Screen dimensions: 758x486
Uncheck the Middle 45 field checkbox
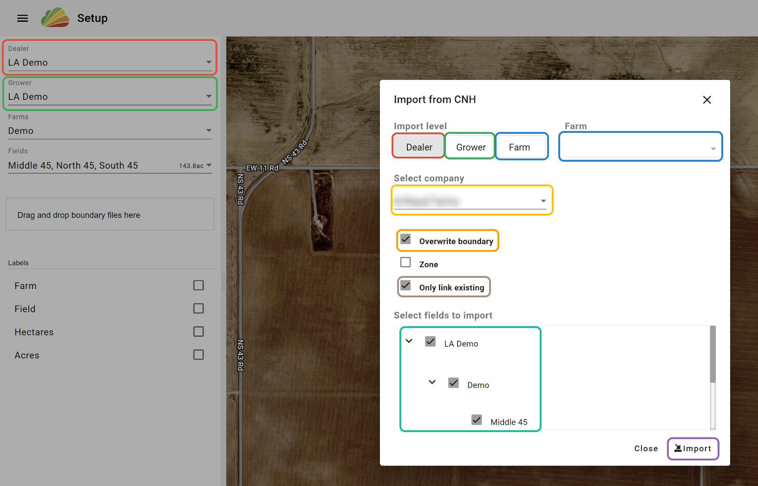(x=477, y=420)
